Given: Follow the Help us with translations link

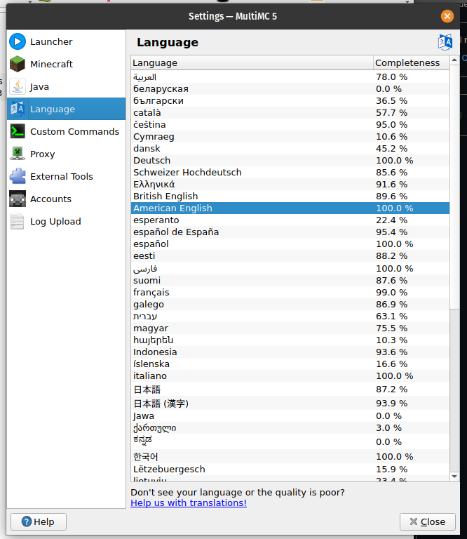Looking at the screenshot, I should click(189, 503).
